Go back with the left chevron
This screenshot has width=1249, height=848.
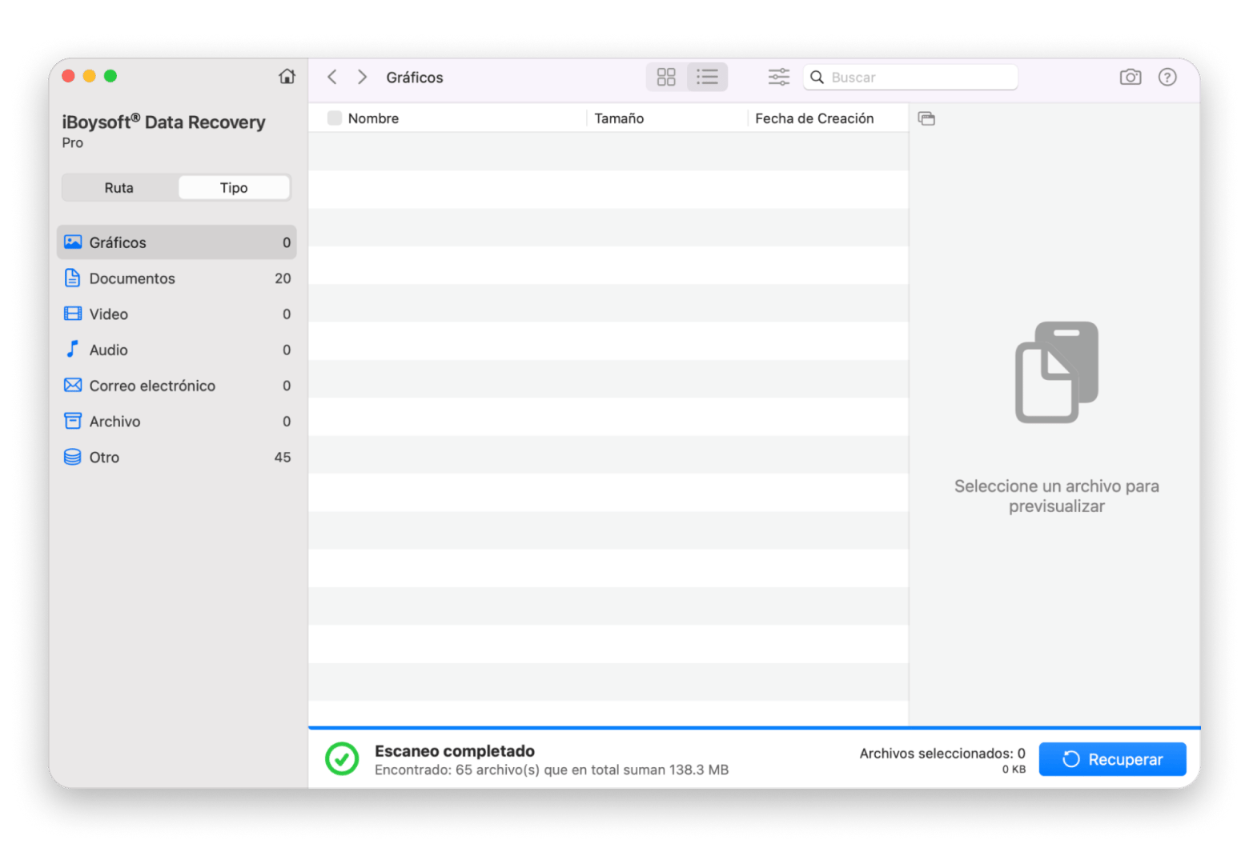coord(332,77)
